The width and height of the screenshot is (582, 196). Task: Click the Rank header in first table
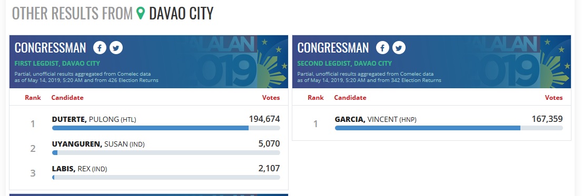[x=33, y=98]
